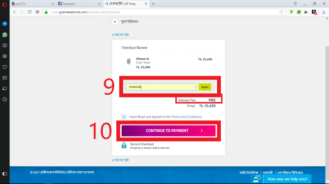Toggle the sidebar panel button at bottom

point(5,174)
